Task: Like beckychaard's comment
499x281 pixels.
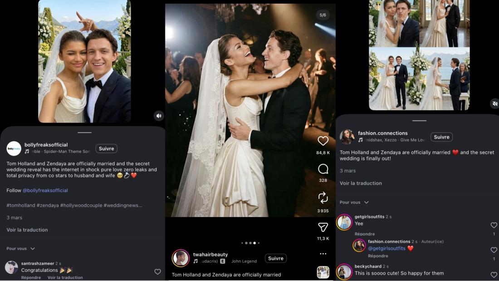Action: 494,275
